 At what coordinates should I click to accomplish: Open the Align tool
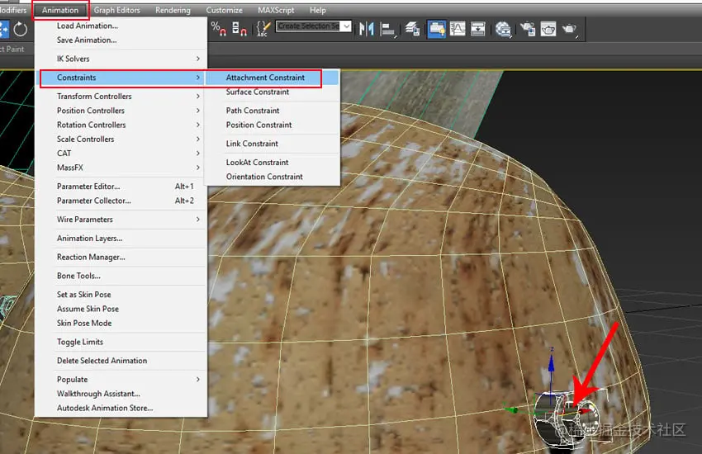pos(387,29)
